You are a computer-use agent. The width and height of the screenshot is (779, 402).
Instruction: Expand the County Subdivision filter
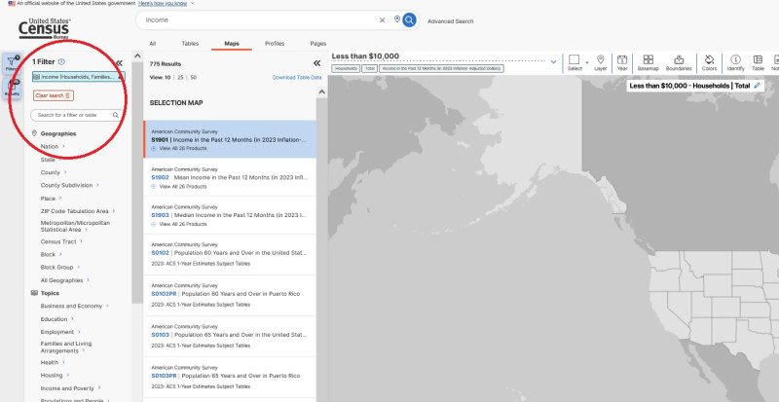point(98,185)
